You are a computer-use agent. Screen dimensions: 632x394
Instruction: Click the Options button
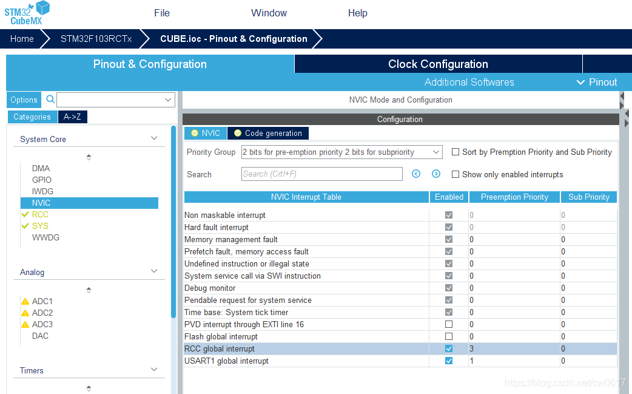(24, 100)
